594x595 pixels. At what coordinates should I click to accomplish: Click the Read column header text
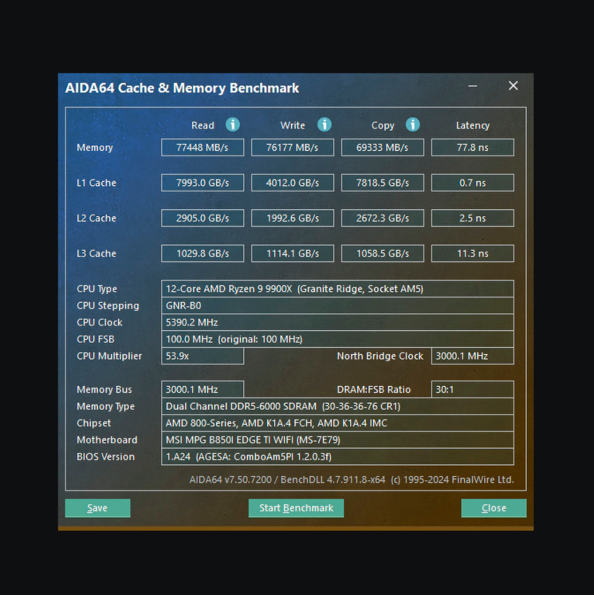tap(203, 126)
